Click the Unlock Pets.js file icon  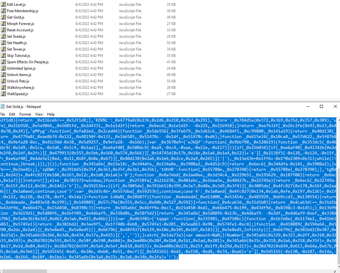[3, 81]
